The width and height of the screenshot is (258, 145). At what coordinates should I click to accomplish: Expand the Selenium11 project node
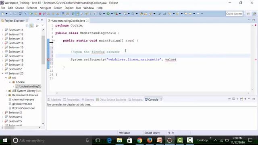tap(2, 30)
